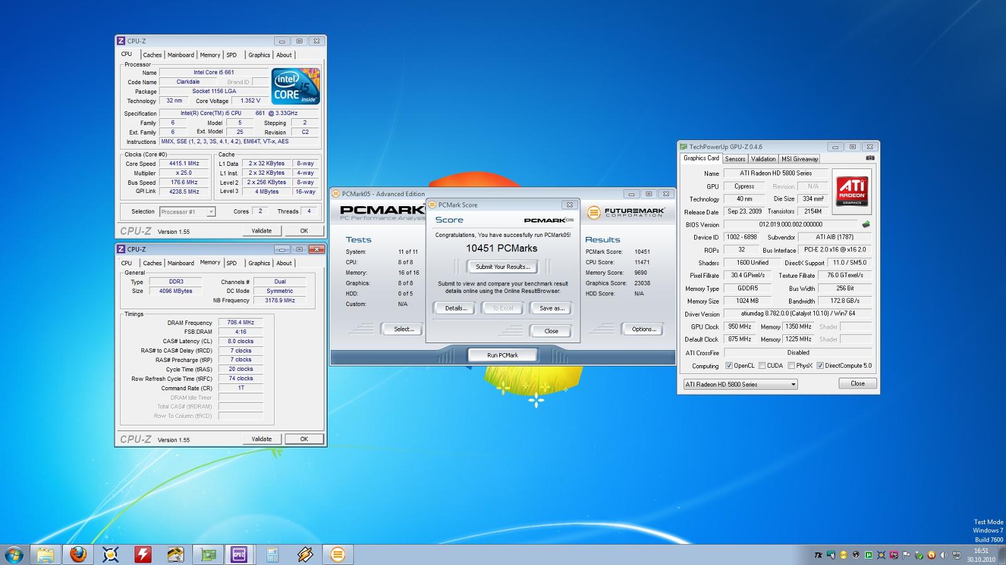Click the 10451 PCMarks score text
1006x565 pixels.
(x=501, y=248)
